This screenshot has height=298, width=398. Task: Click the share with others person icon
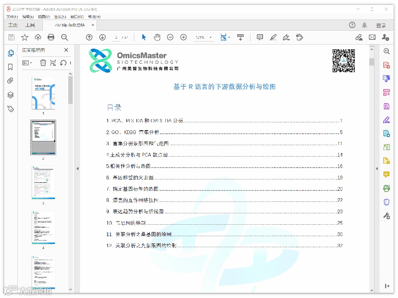(385, 38)
